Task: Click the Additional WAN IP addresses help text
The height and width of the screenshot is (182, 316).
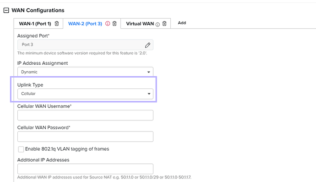Action: (104, 177)
